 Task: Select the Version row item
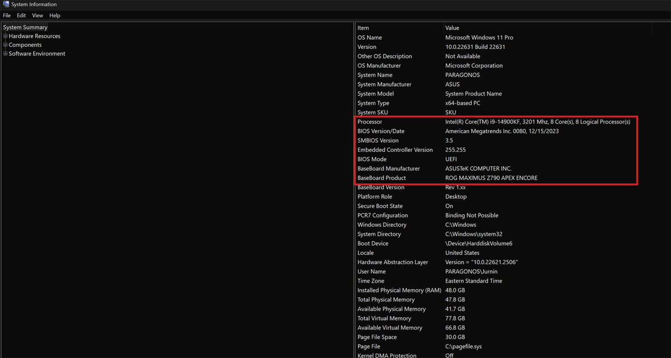pyautogui.click(x=367, y=47)
